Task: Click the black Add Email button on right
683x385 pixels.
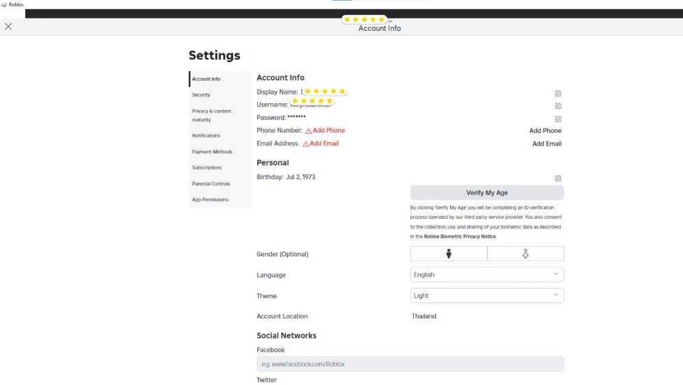Action: click(546, 144)
